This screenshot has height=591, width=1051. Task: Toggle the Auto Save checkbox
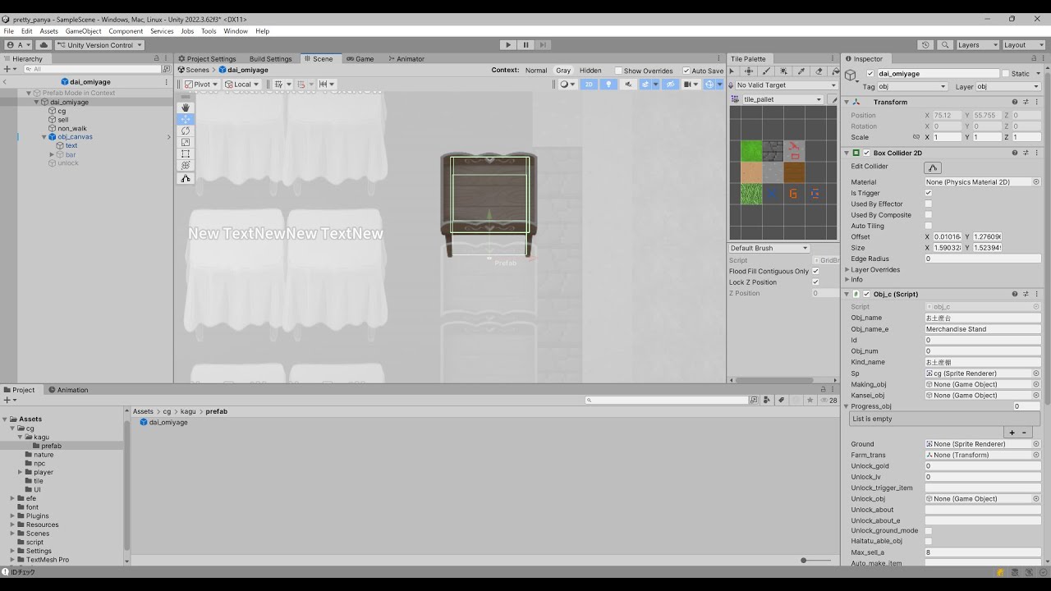(686, 71)
